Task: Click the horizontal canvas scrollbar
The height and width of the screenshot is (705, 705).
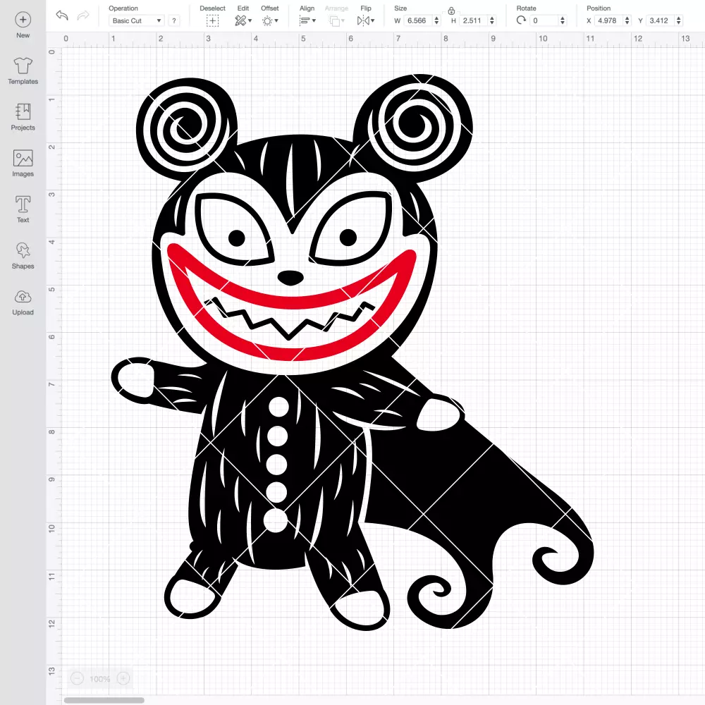Action: pyautogui.click(x=104, y=700)
